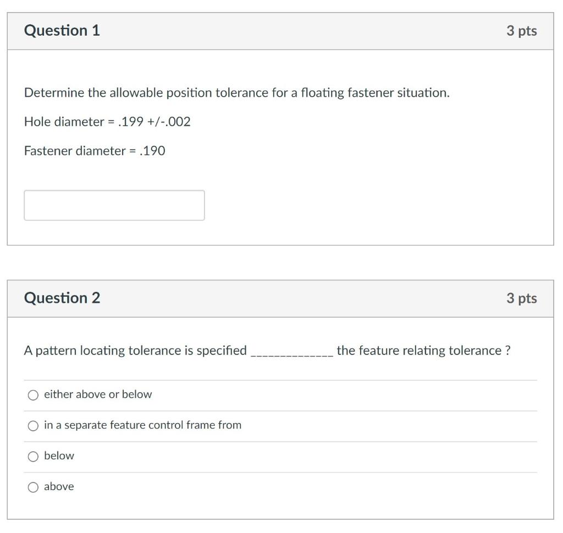Click the "3 pts" label on Question 2

coord(522,298)
